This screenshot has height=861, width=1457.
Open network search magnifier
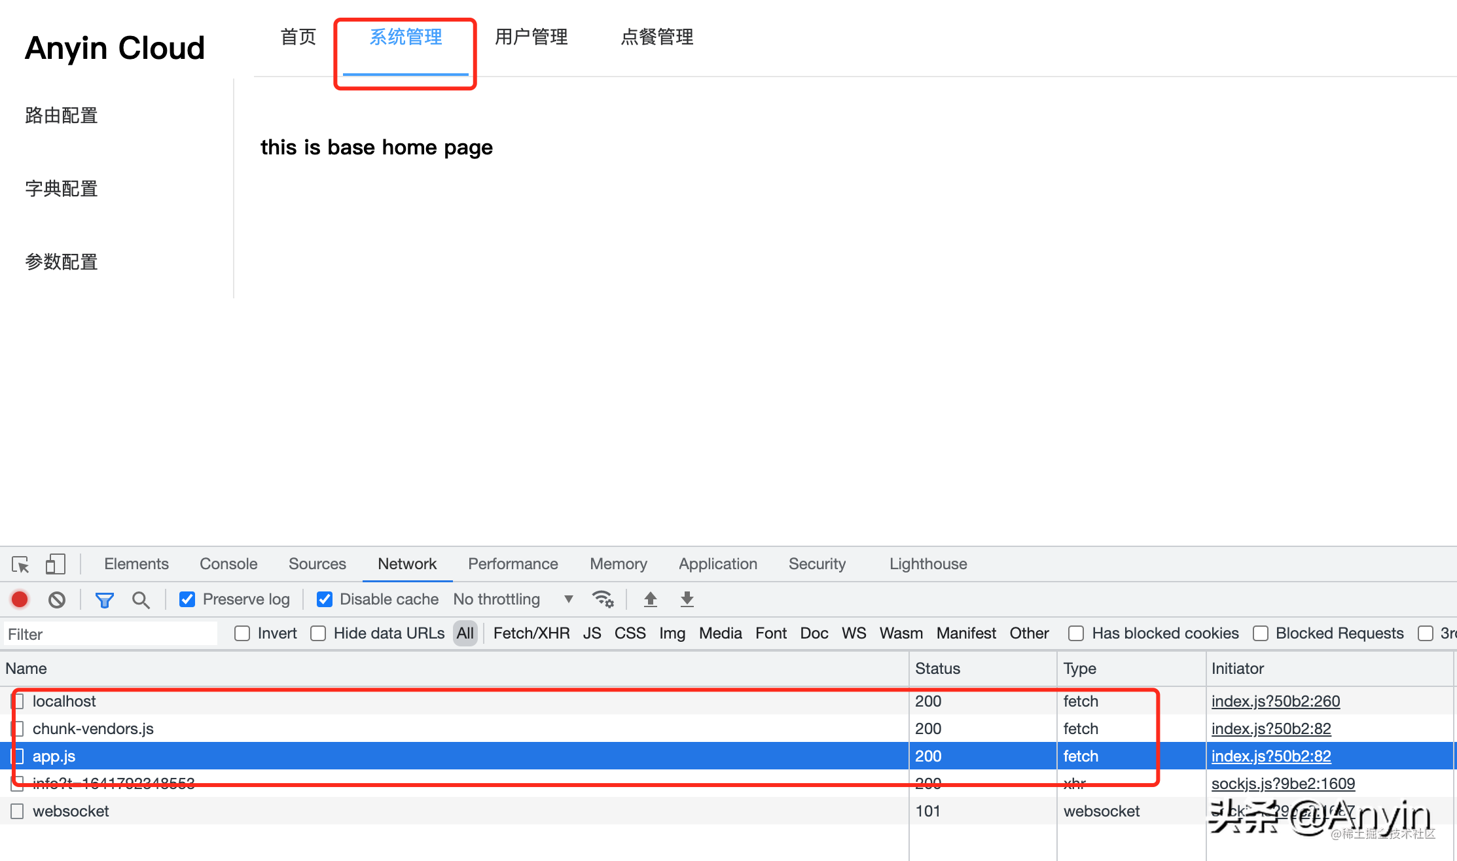coord(140,599)
